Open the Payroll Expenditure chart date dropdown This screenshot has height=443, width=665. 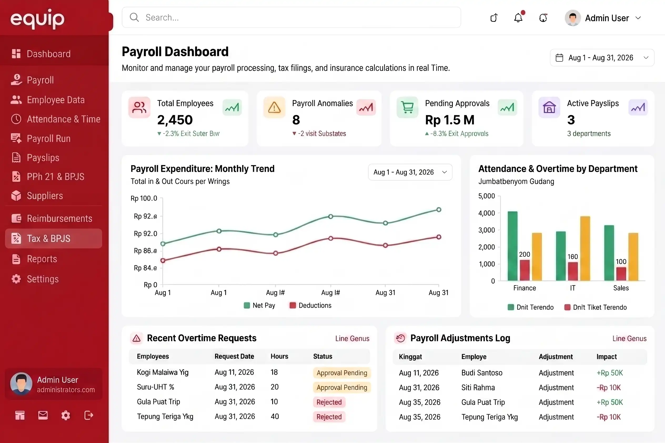[x=410, y=172]
